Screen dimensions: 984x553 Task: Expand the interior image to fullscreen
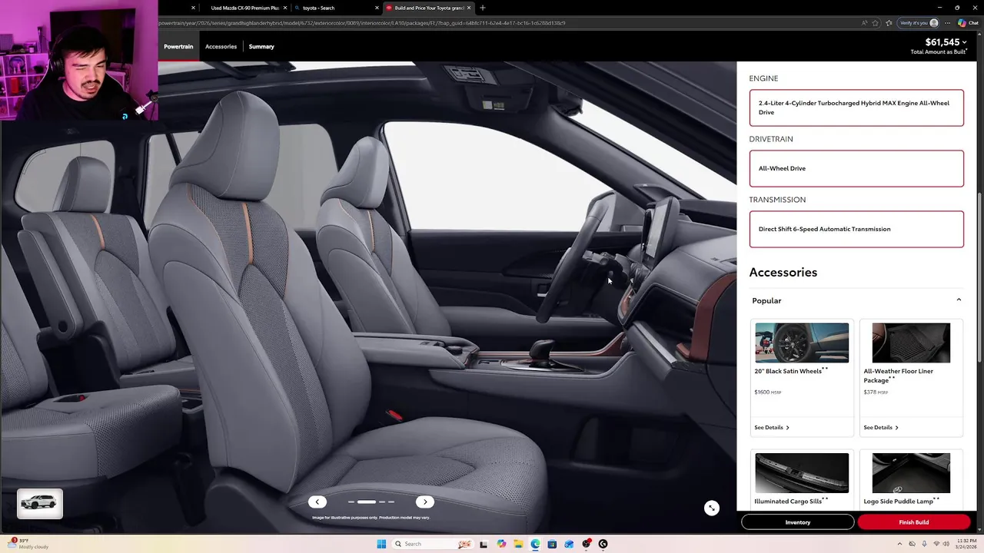712,508
